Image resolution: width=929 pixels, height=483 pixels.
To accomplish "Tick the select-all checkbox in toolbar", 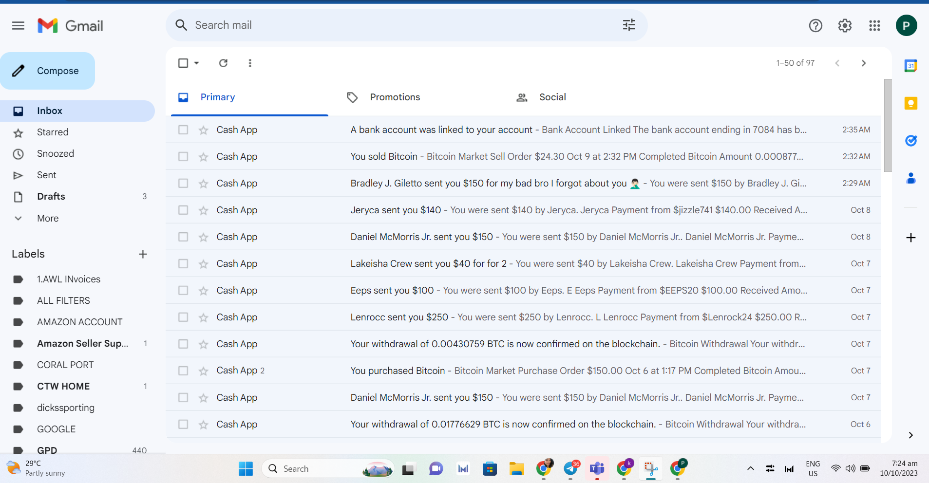I will point(183,63).
